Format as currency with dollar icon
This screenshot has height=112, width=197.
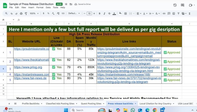pos(43,13)
